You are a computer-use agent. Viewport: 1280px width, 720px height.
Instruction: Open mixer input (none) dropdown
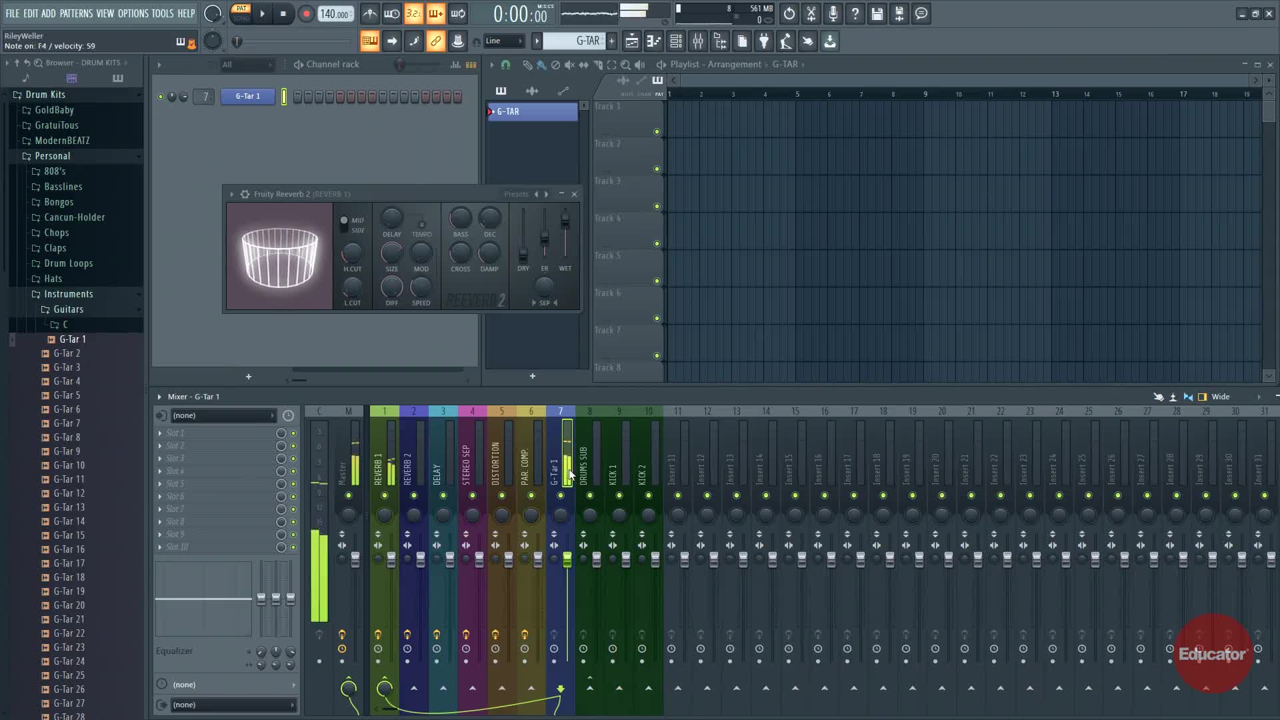pyautogui.click(x=223, y=415)
